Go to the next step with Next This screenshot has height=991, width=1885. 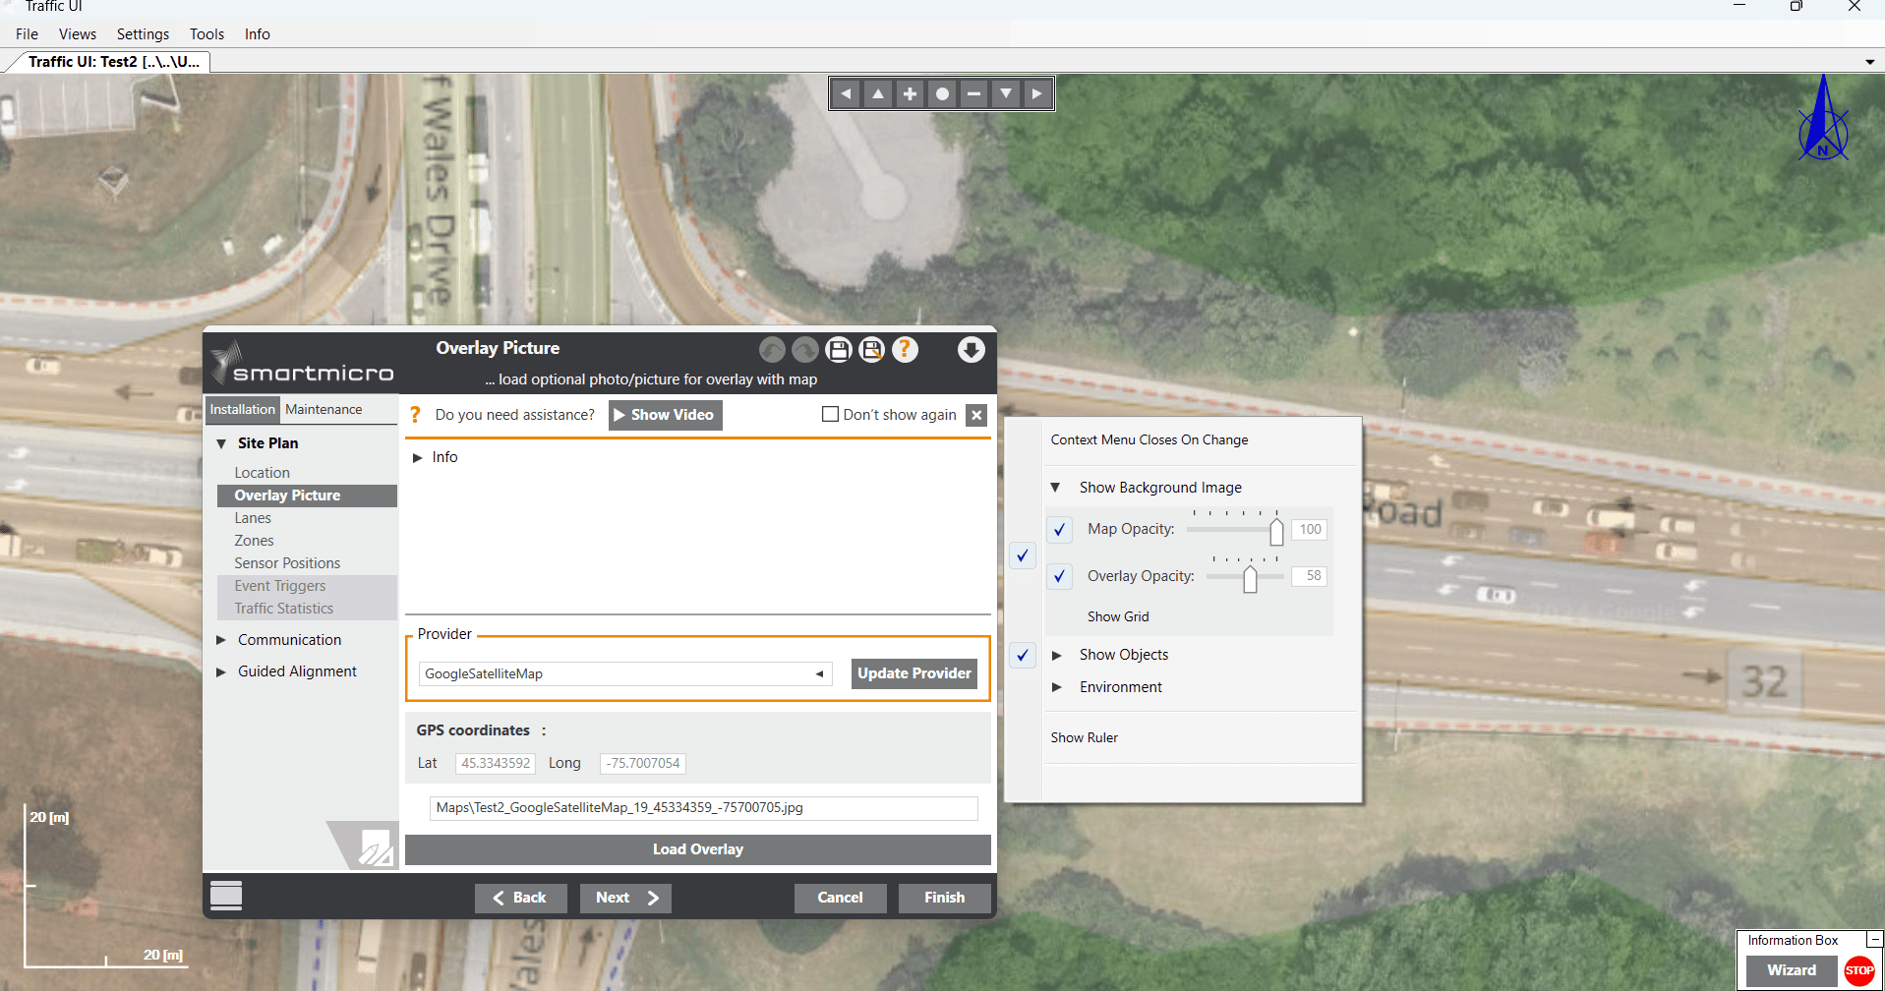(625, 898)
